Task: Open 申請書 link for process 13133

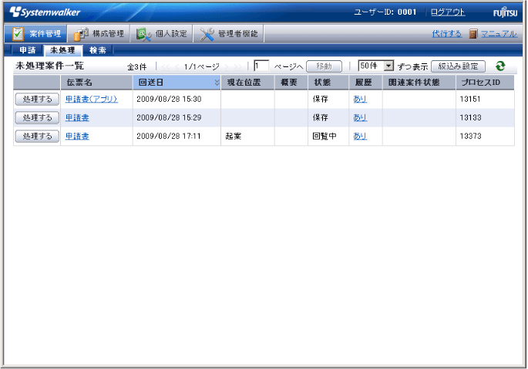Action: [x=77, y=117]
